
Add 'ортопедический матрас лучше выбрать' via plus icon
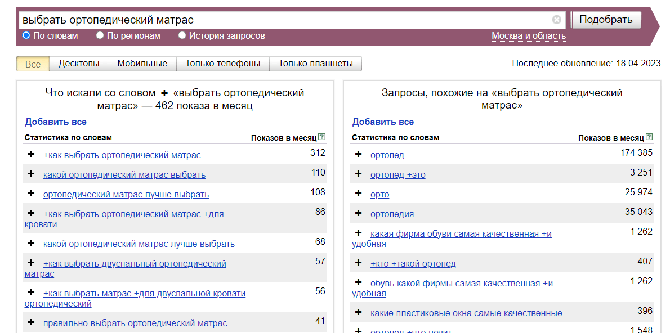(31, 193)
